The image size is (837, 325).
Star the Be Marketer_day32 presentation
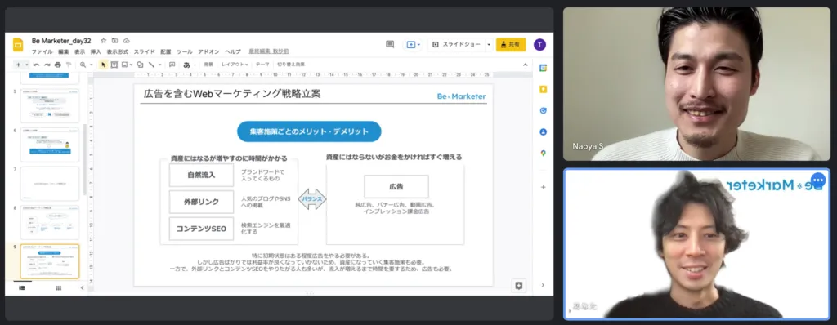pyautogui.click(x=104, y=41)
